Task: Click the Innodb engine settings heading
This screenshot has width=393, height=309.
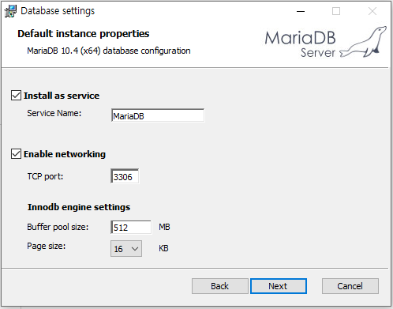Action: point(79,207)
